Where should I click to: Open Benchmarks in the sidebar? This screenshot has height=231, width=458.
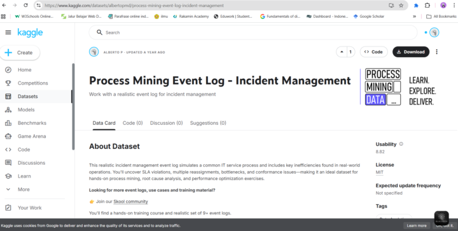[x=32, y=123]
